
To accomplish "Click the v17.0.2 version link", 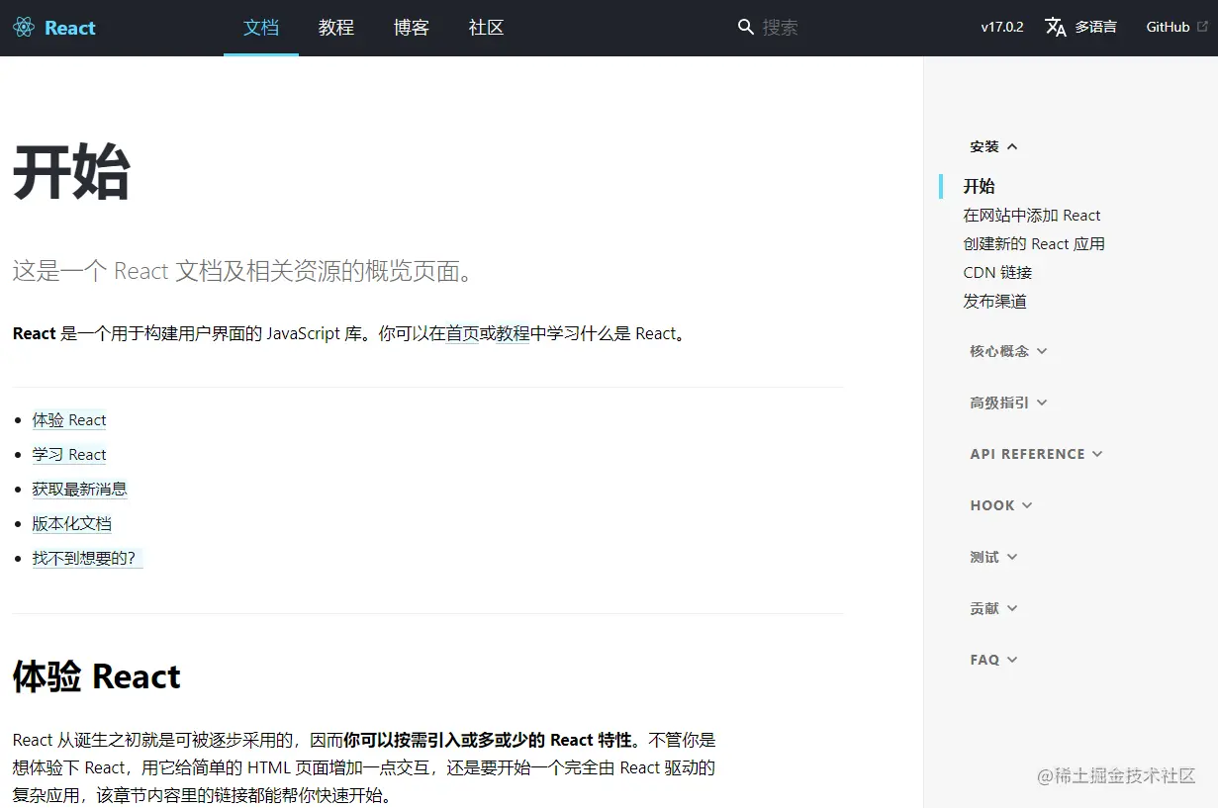I will pos(1002,27).
